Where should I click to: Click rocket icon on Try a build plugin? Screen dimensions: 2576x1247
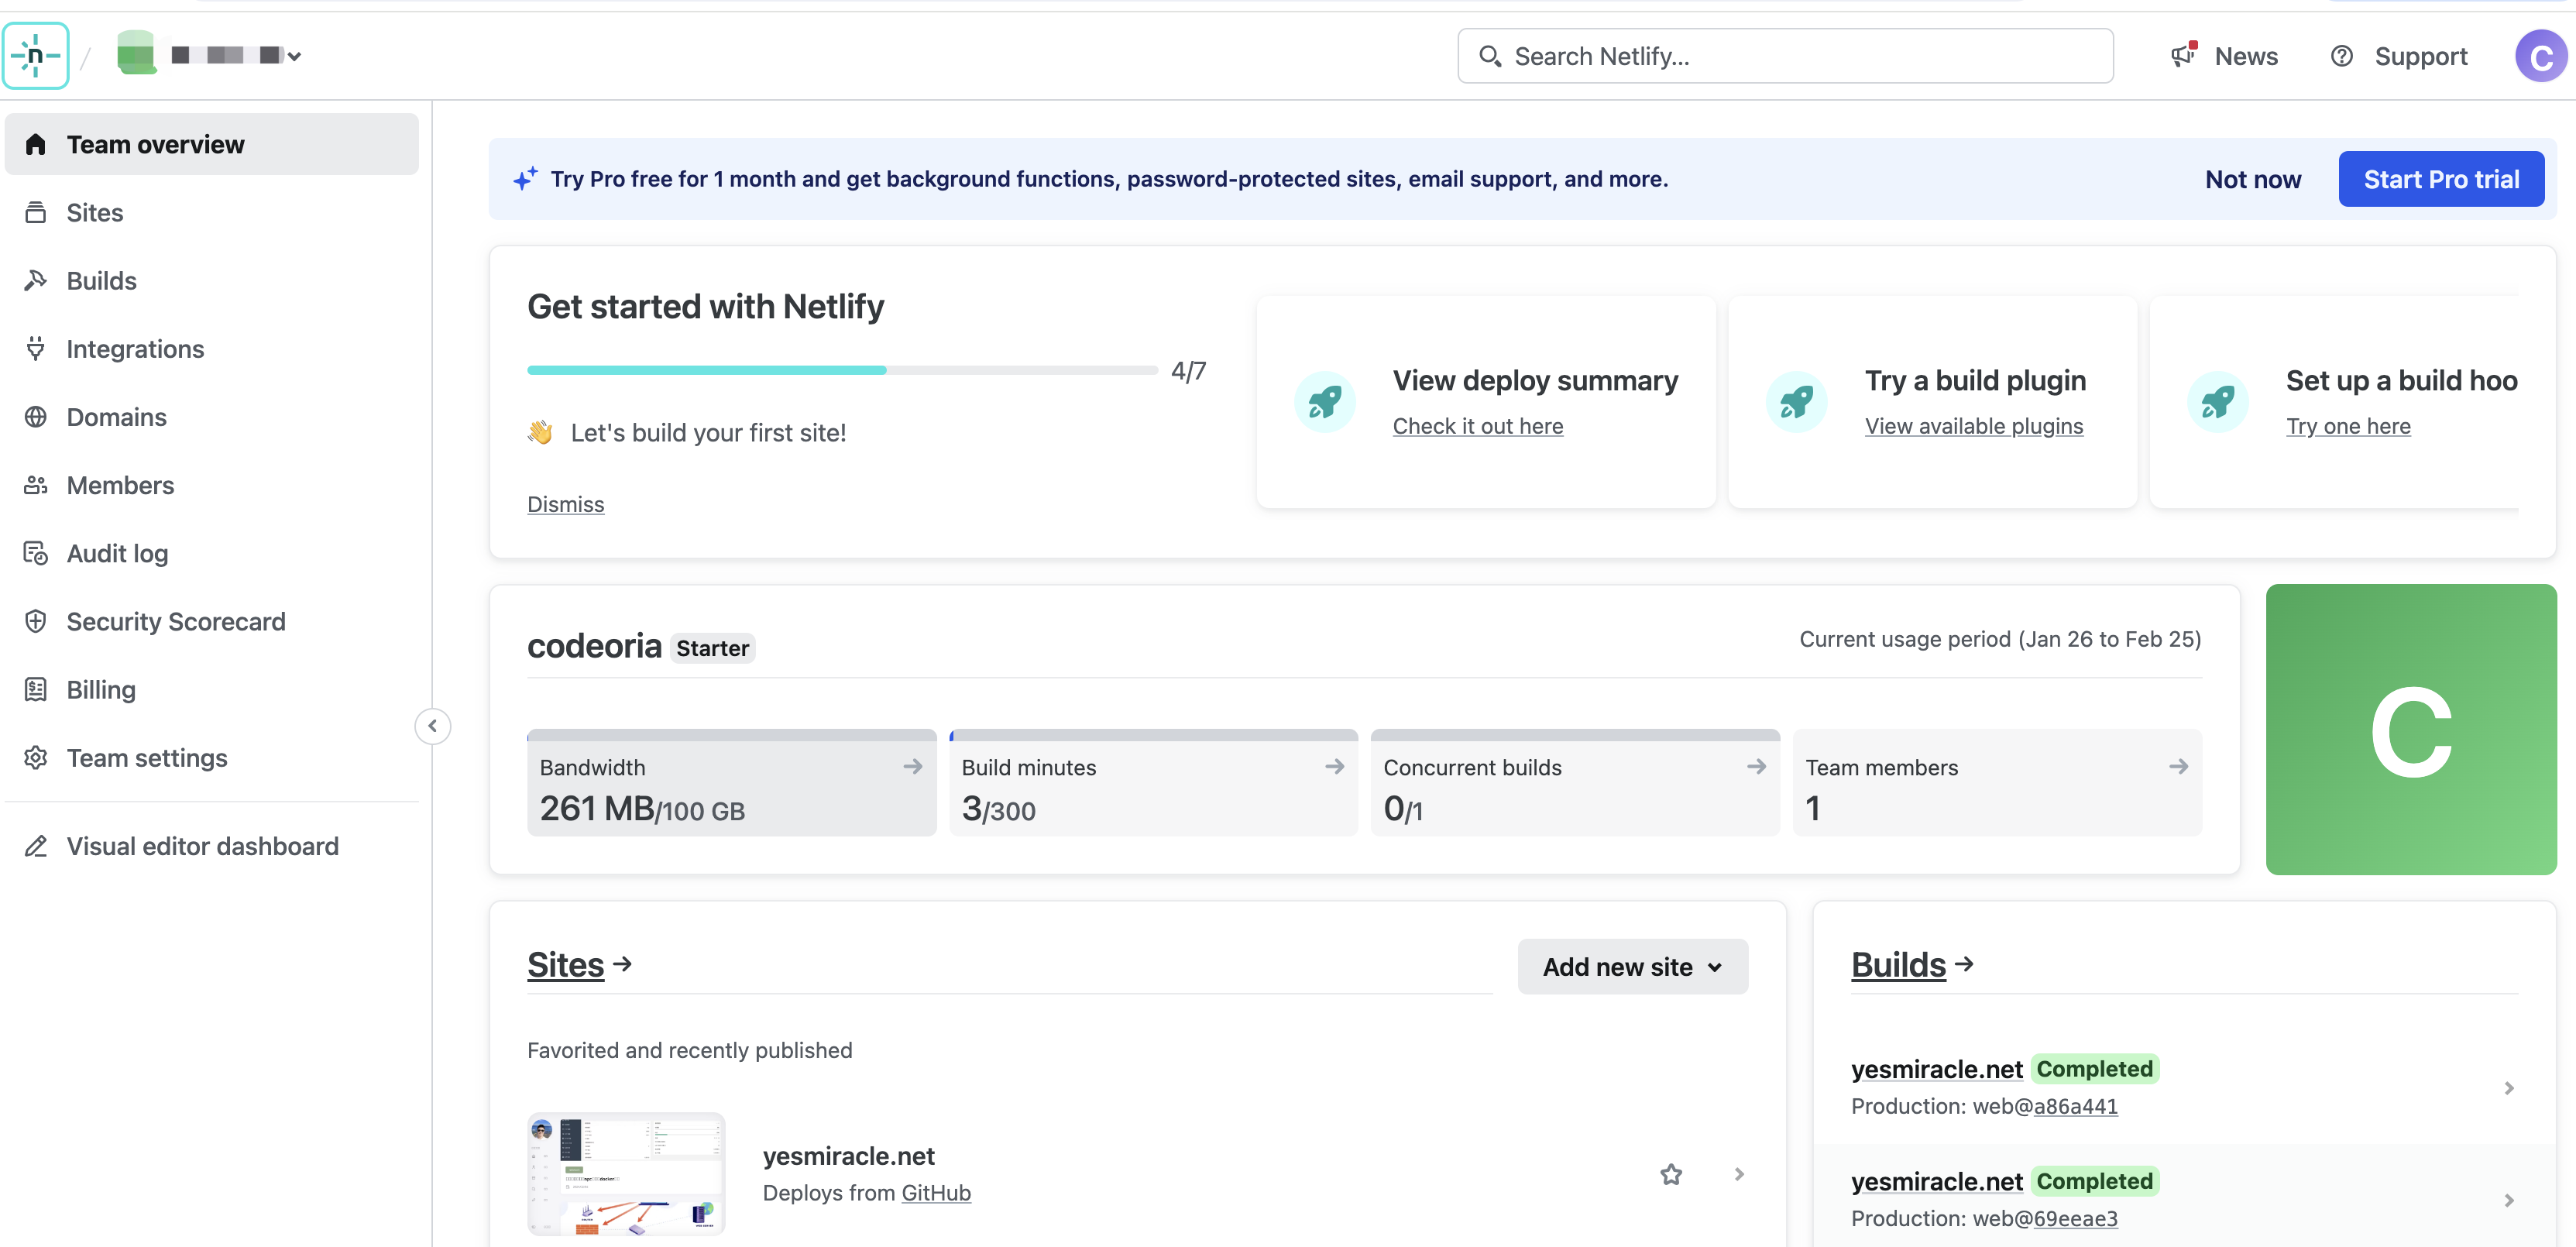(x=1796, y=402)
